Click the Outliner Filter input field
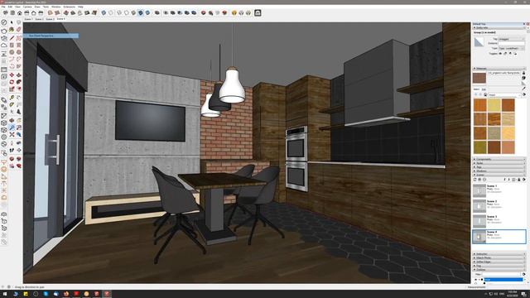530x298 pixels. (501, 274)
